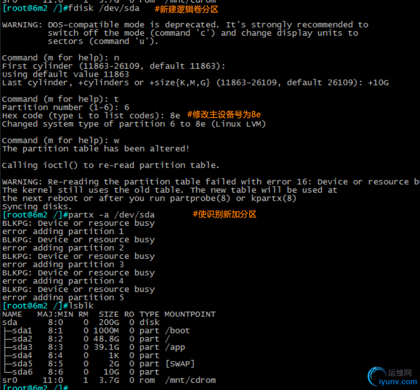Click 'sda5' partition row name
The width and height of the screenshot is (420, 390).
22,364
